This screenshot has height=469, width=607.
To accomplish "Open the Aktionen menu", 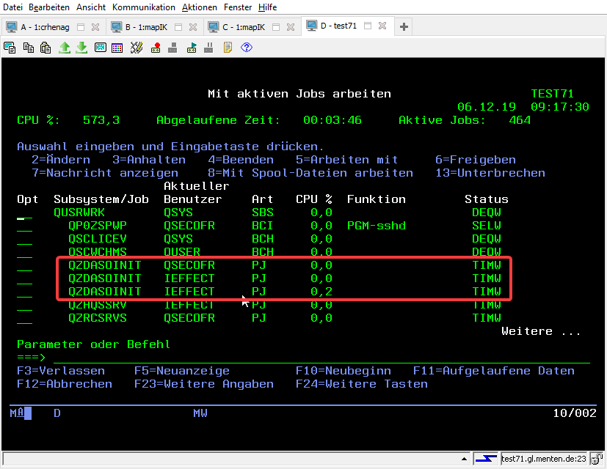I will tap(198, 7).
